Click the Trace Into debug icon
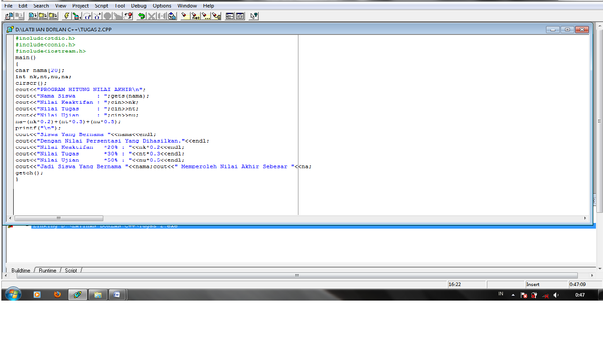 point(97,16)
